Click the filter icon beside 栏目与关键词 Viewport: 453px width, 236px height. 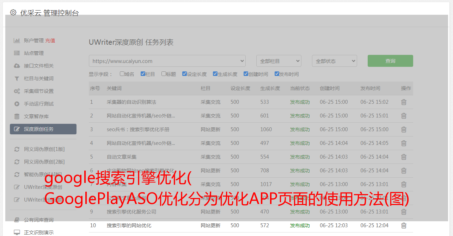[x=17, y=78]
